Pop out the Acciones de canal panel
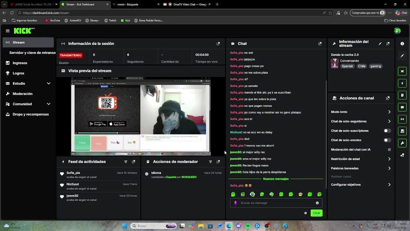This screenshot has height=231, width=410. tap(388, 98)
